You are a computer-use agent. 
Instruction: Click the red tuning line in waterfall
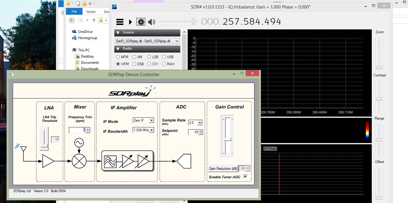pyautogui.click(x=279, y=173)
